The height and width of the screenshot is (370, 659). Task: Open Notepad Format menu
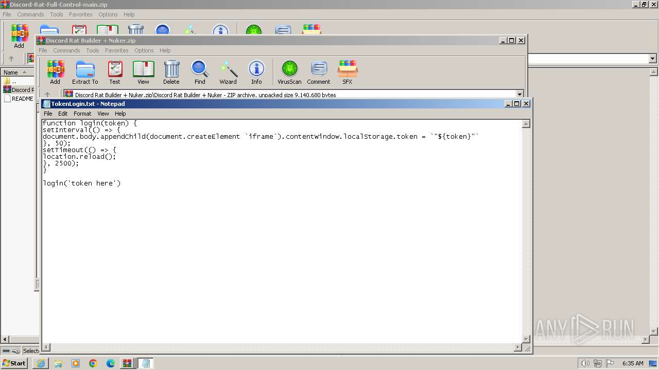[x=82, y=114]
